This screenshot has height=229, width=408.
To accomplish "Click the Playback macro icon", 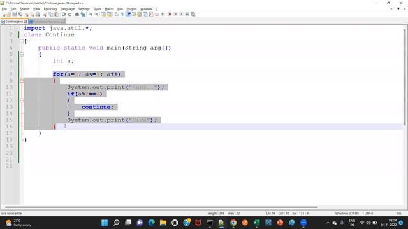I will [x=181, y=15].
